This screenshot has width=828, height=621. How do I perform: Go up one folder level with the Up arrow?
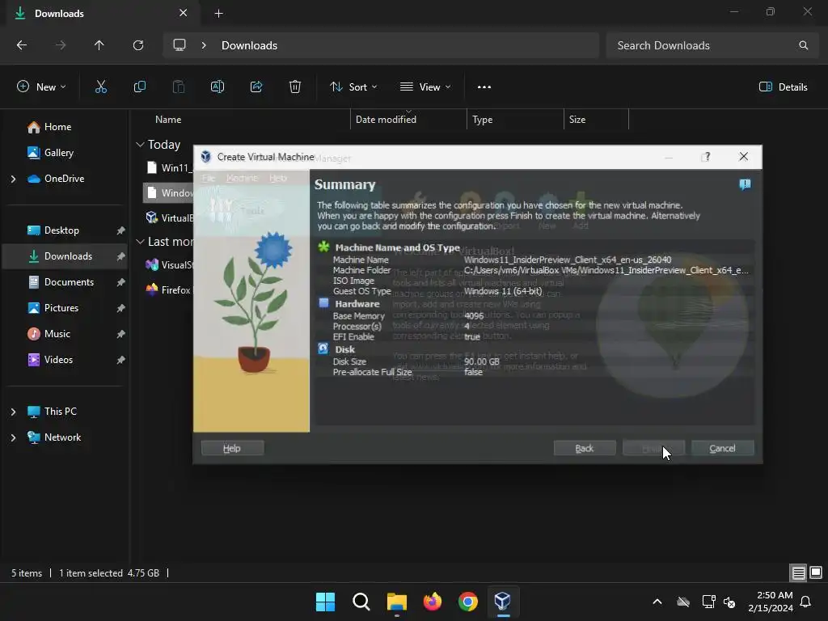[99, 45]
